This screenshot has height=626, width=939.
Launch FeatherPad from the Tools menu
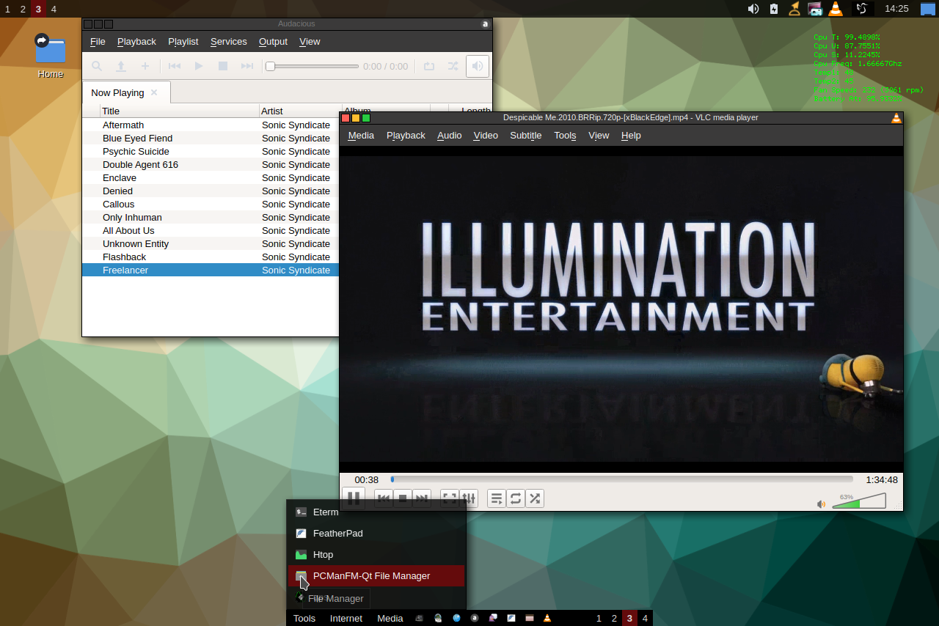(376, 534)
